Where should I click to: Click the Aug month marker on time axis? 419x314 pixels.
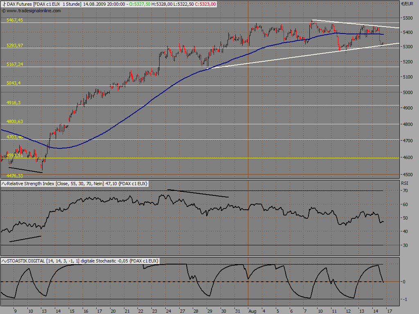click(252, 311)
